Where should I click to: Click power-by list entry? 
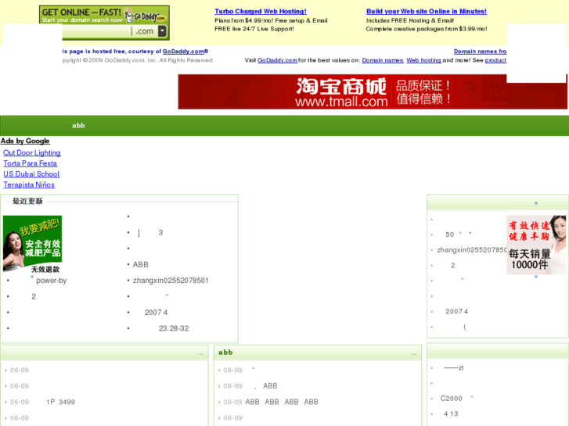point(51,281)
